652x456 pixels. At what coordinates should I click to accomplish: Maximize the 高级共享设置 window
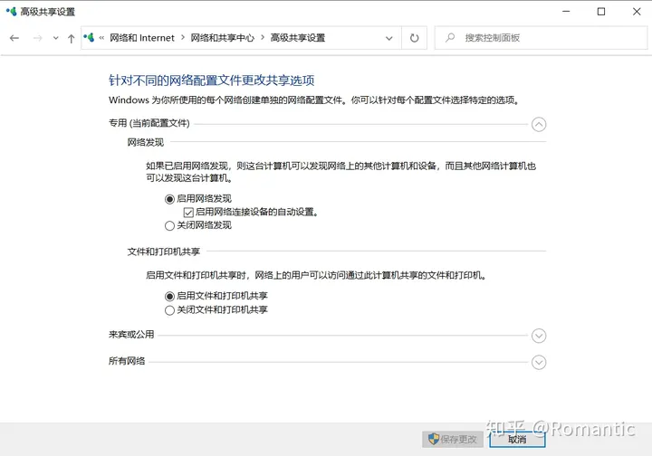tap(601, 12)
